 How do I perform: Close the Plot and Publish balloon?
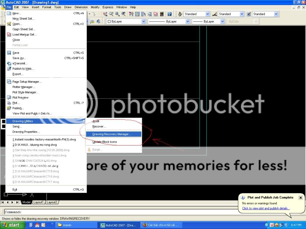[x=301, y=198]
